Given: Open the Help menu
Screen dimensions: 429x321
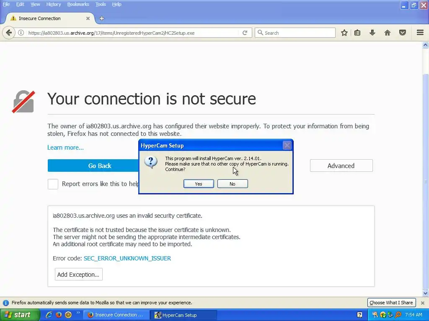Looking at the screenshot, I should pyautogui.click(x=116, y=4).
